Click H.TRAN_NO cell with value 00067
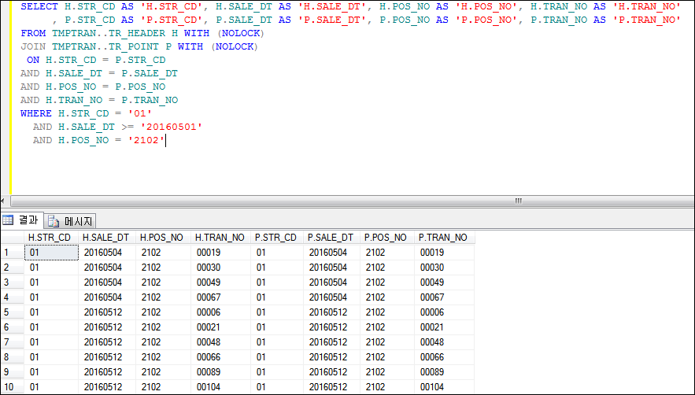This screenshot has height=395, width=695. [220, 297]
